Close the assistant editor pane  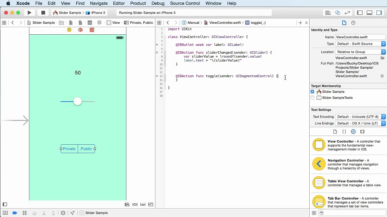[306, 23]
